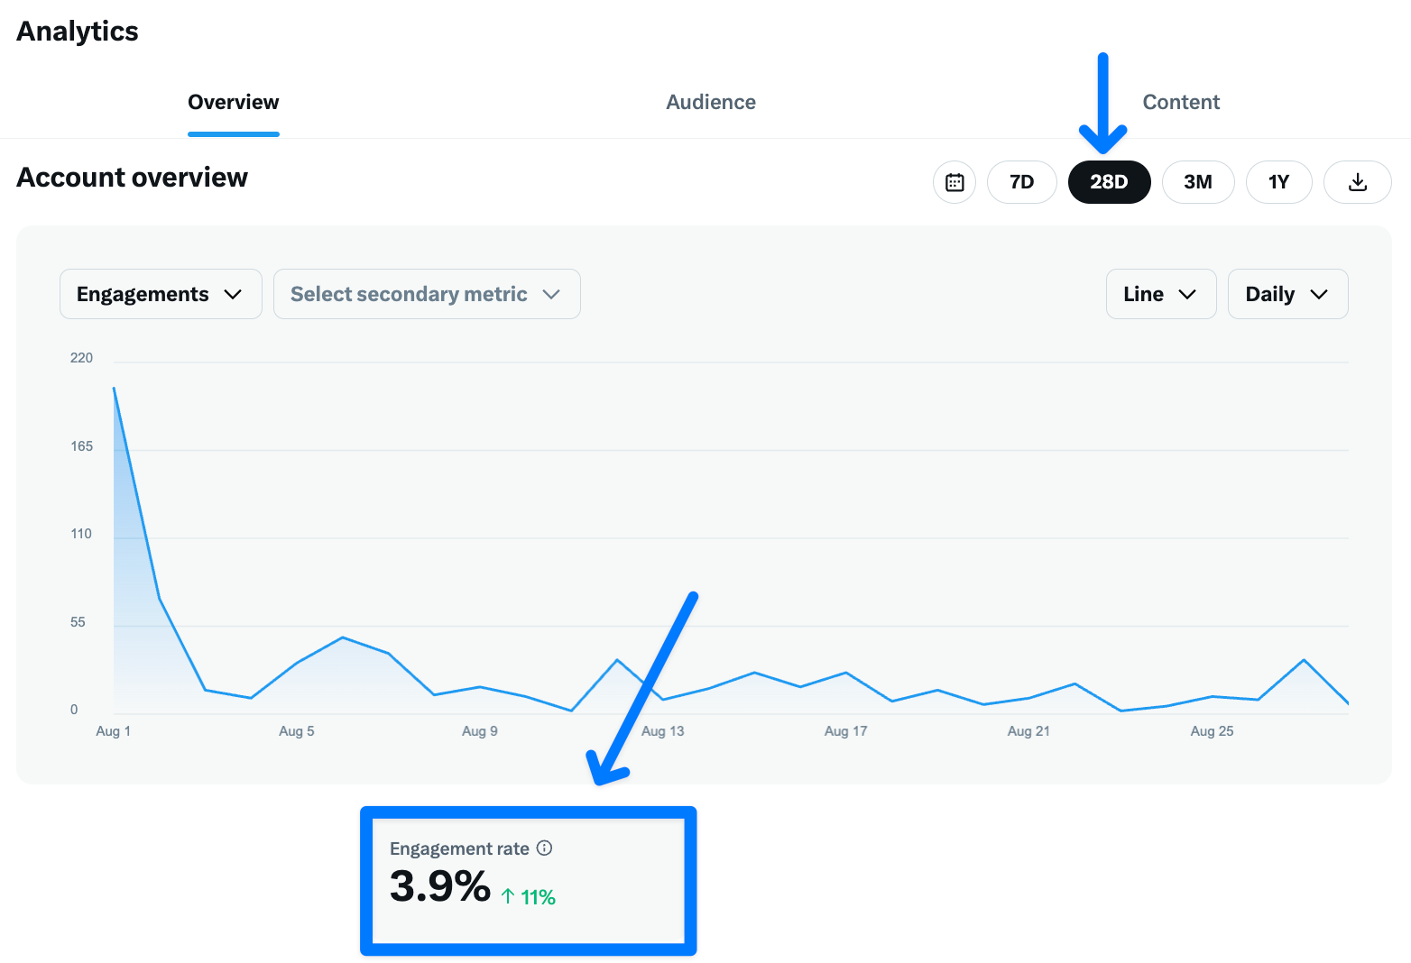The height and width of the screenshot is (963, 1411).
Task: Click the green 11% increase indicator
Action: 529,896
